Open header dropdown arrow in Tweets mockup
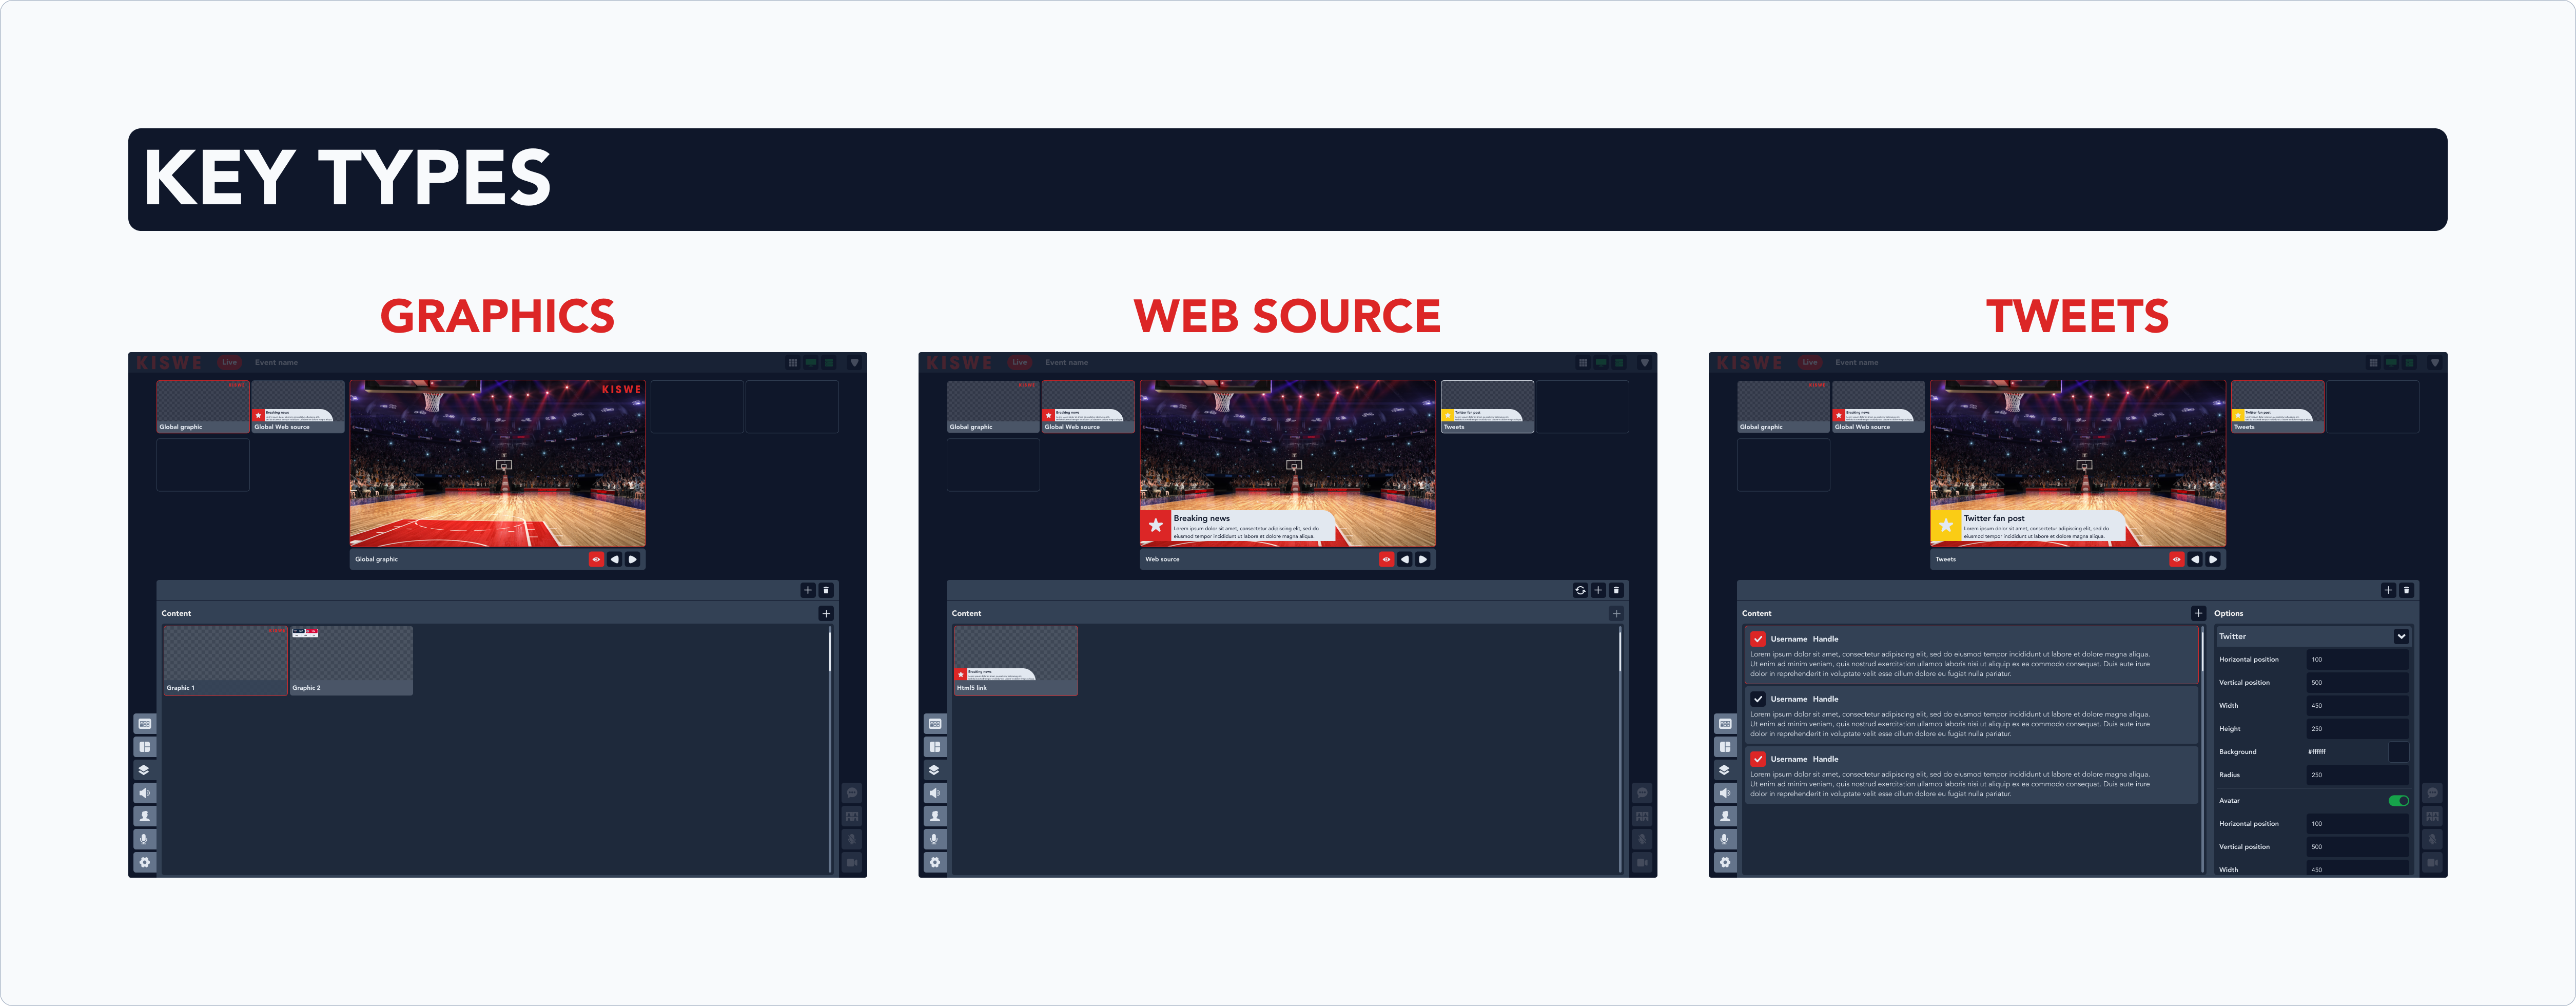2576x1006 pixels. 2435,363
